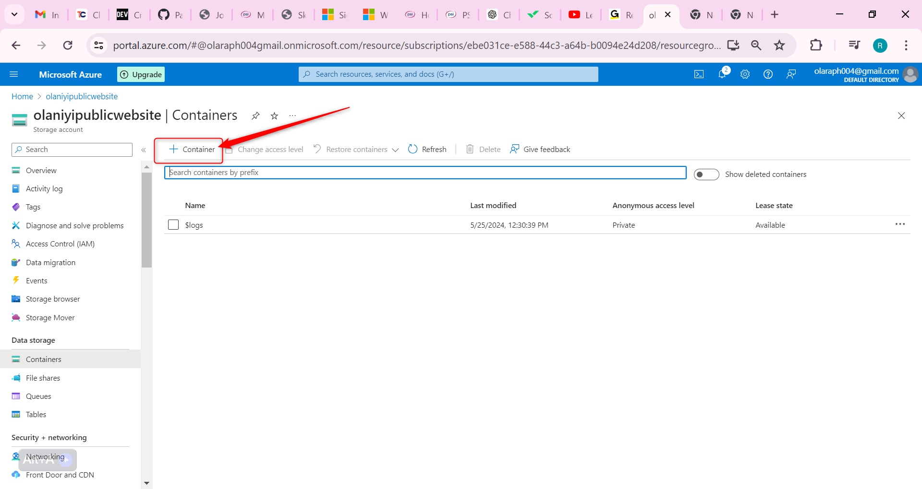This screenshot has width=922, height=489.
Task: Pin olaniyipublicwebsite to dashboard
Action: pyautogui.click(x=255, y=116)
